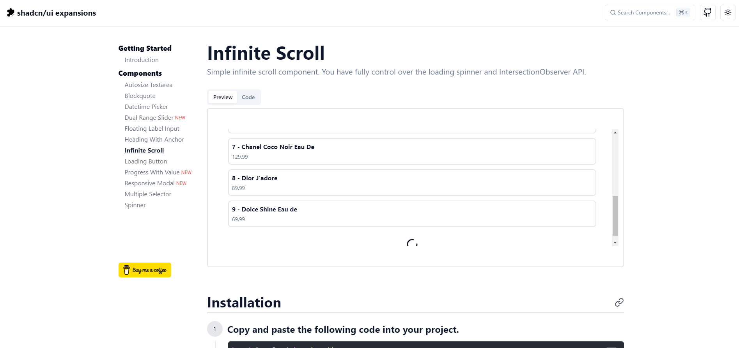Click the shadcn/ui expansions puzzle logo icon
Viewport: 739px width, 348px height.
[11, 12]
